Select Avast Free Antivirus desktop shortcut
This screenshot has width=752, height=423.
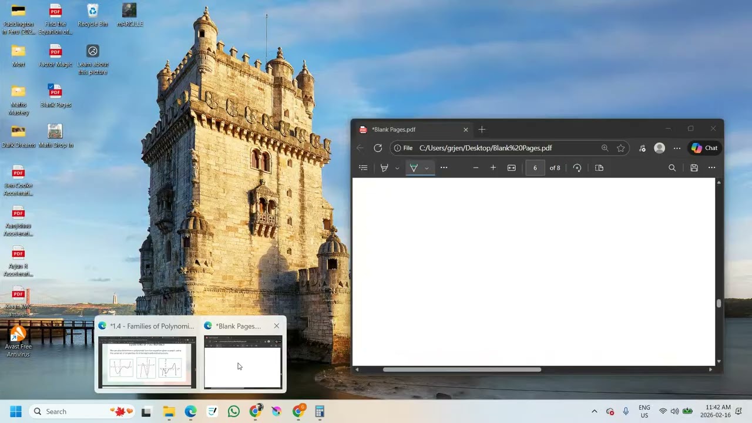(x=18, y=341)
